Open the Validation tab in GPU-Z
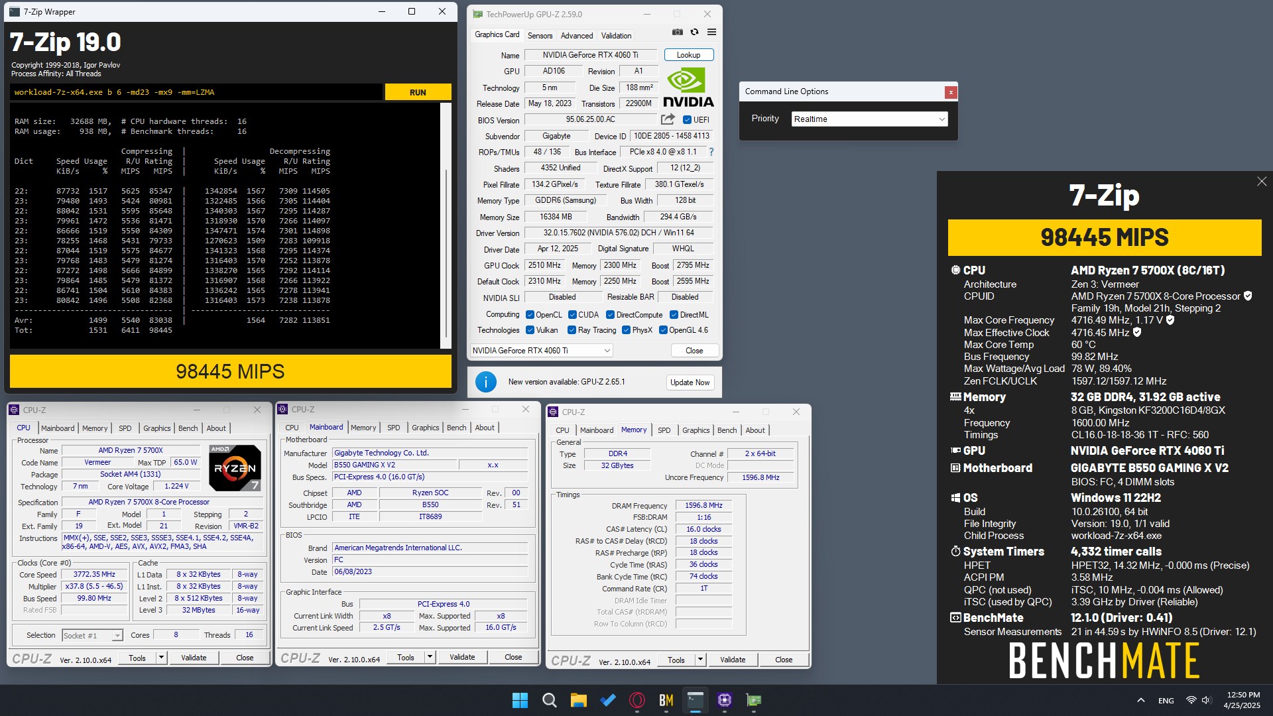This screenshot has width=1273, height=716. pyautogui.click(x=617, y=36)
